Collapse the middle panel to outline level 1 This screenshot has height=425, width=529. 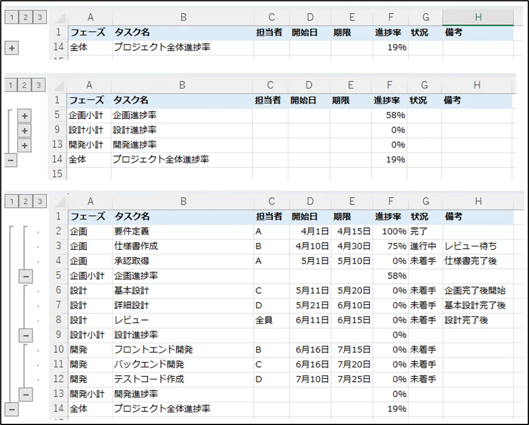[11, 85]
